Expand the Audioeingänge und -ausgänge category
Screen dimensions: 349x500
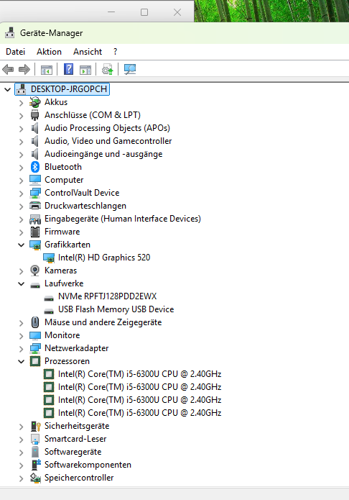tap(21, 155)
